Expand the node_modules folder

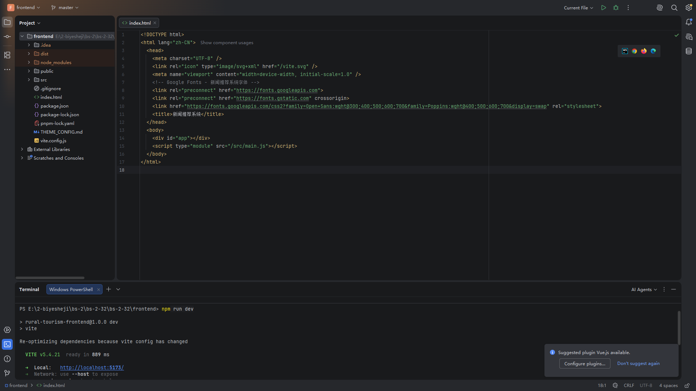tap(29, 62)
